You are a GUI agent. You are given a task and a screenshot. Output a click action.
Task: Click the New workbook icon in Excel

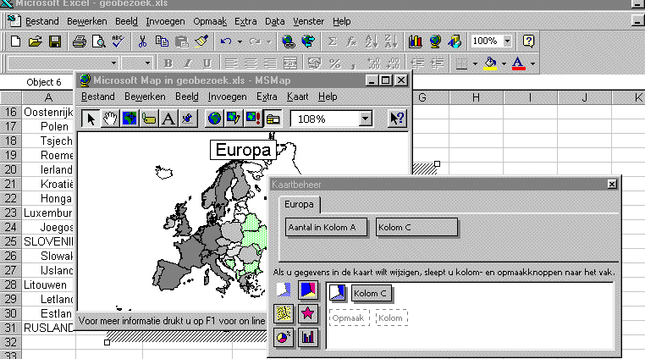[15, 41]
